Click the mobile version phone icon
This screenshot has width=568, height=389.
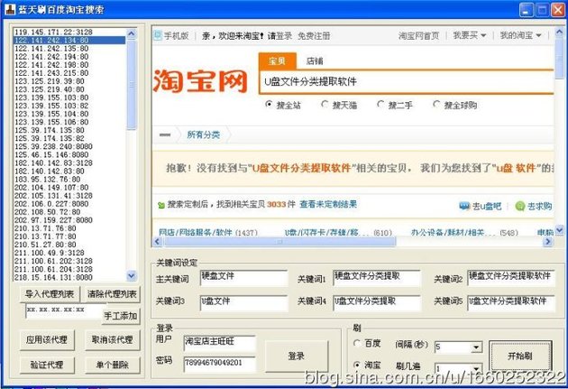click(159, 37)
